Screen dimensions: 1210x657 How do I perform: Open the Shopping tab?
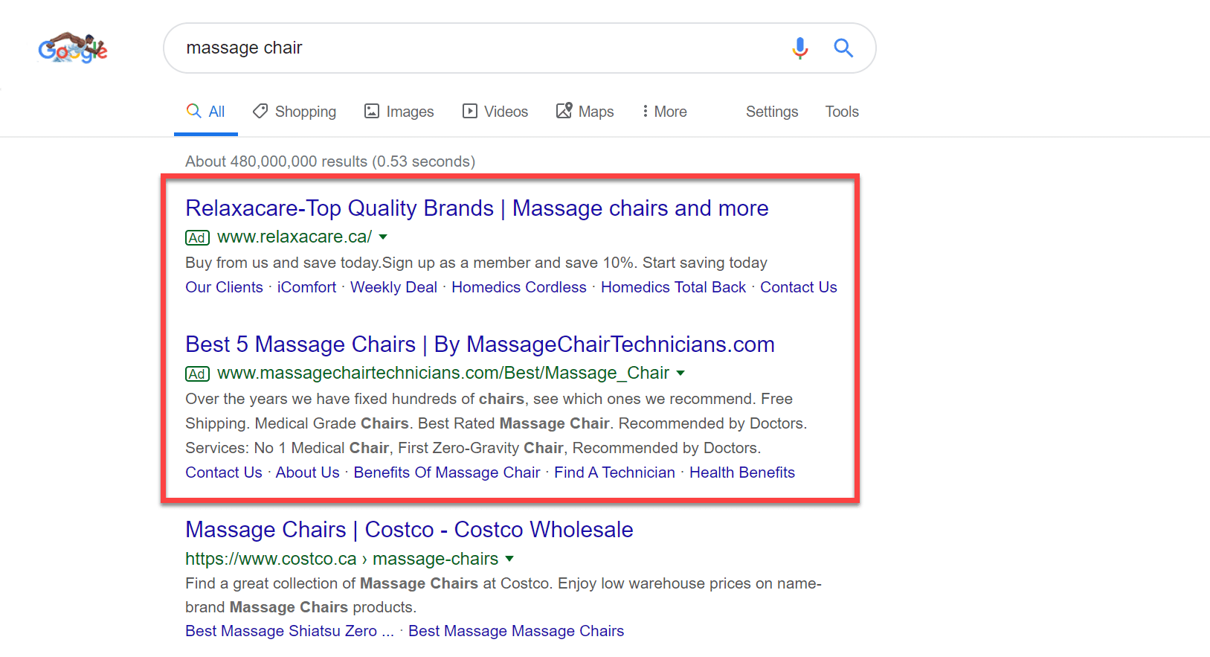[295, 112]
